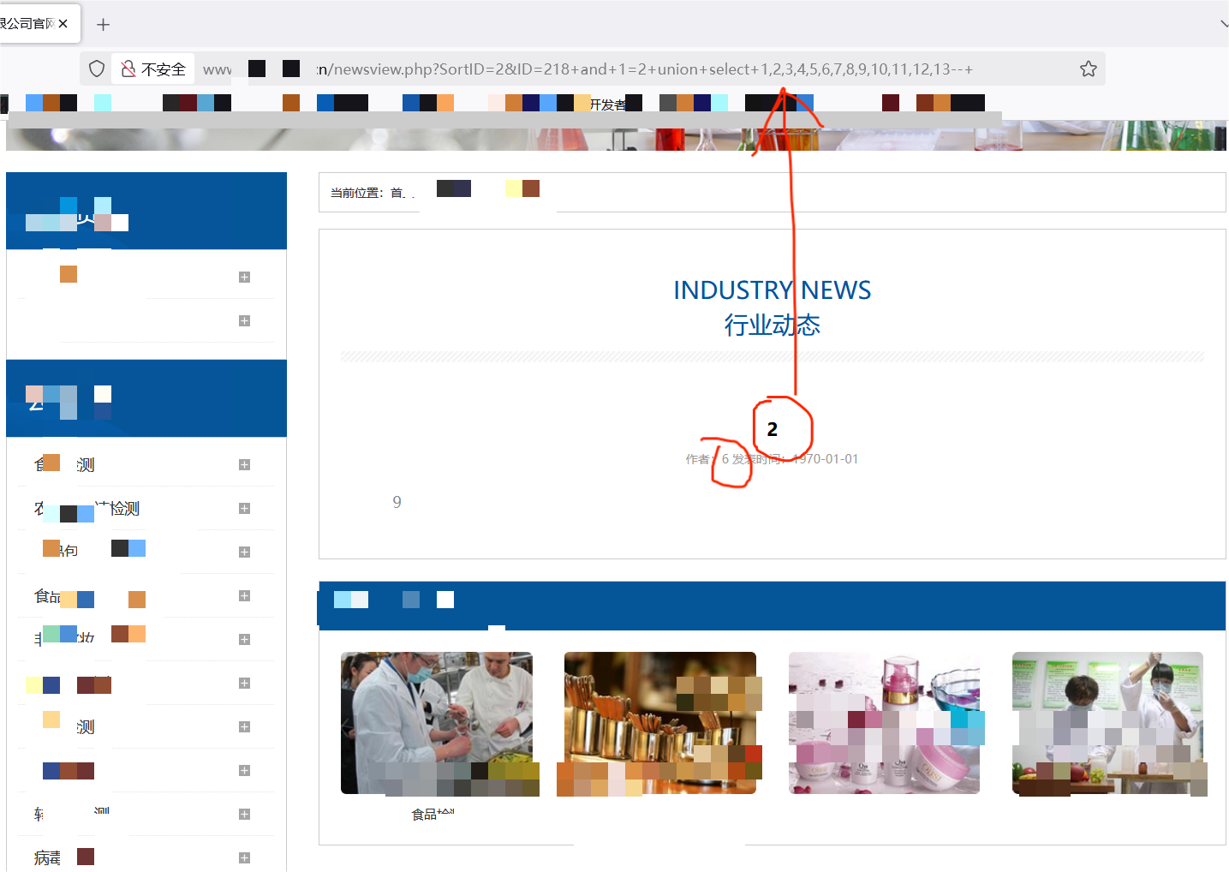Expand the 病毒 sidebar category plus icon
The width and height of the screenshot is (1229, 872).
point(244,857)
